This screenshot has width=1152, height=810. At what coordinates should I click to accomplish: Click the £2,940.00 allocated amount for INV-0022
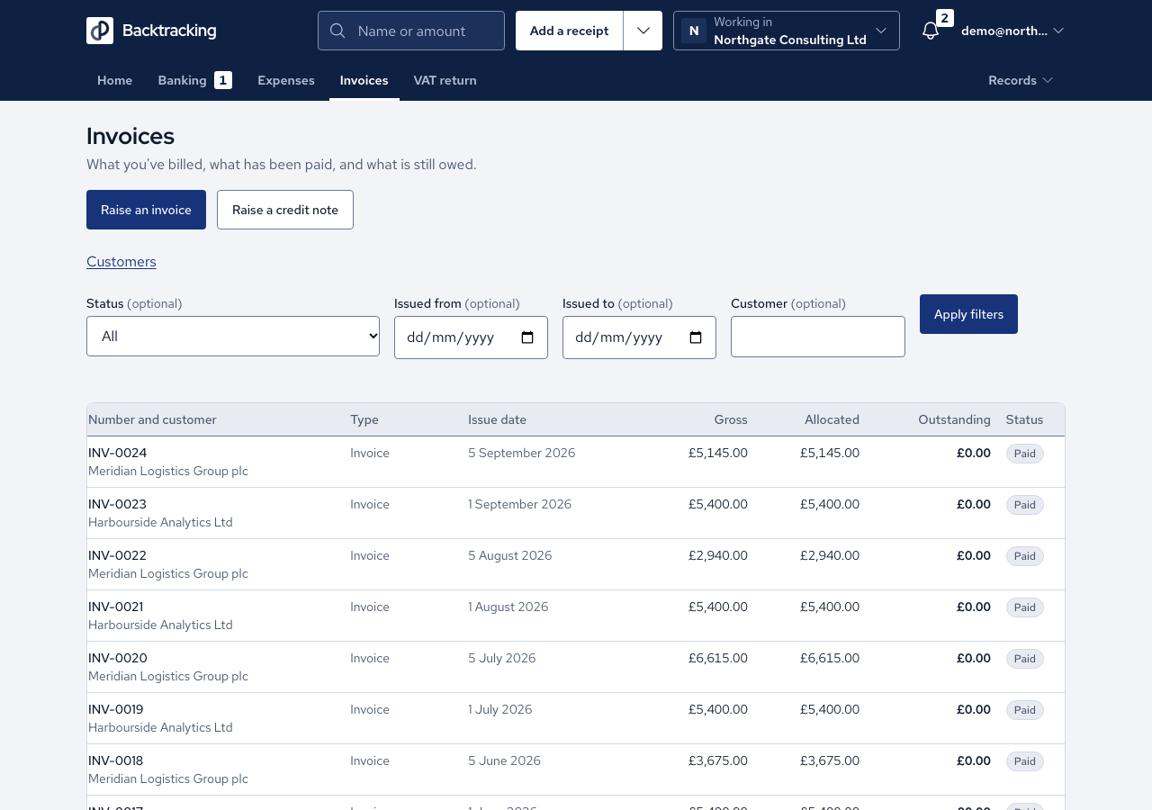coord(830,555)
